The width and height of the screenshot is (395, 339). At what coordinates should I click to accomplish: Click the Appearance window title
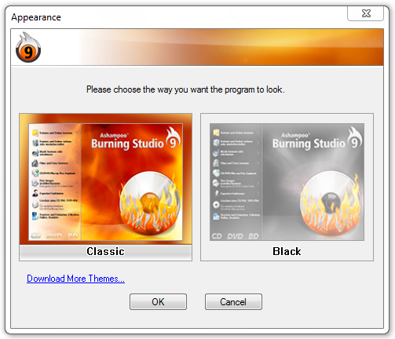(36, 17)
